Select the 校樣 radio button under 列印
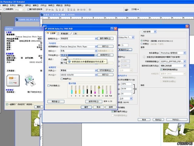The height and width of the screenshot is (146, 194). [x=142, y=44]
